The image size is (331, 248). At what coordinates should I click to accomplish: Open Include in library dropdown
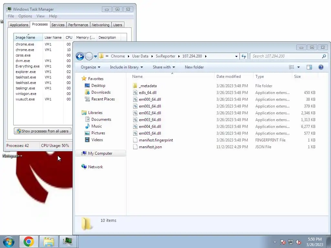[126, 67]
